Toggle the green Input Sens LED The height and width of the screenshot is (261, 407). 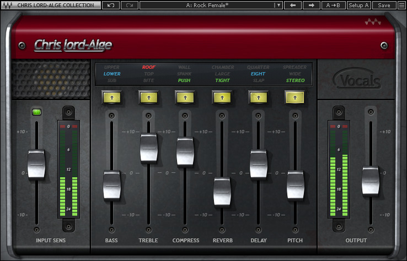click(36, 112)
